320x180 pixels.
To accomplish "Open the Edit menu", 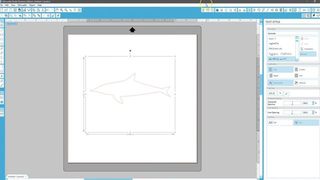I will click(x=6, y=5).
